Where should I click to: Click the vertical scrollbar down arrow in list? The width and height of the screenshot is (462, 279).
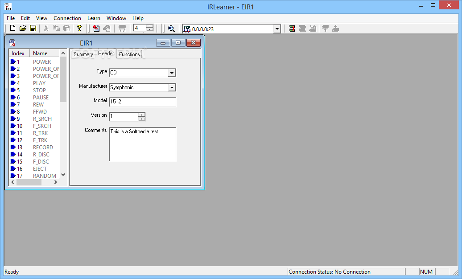pos(63,175)
